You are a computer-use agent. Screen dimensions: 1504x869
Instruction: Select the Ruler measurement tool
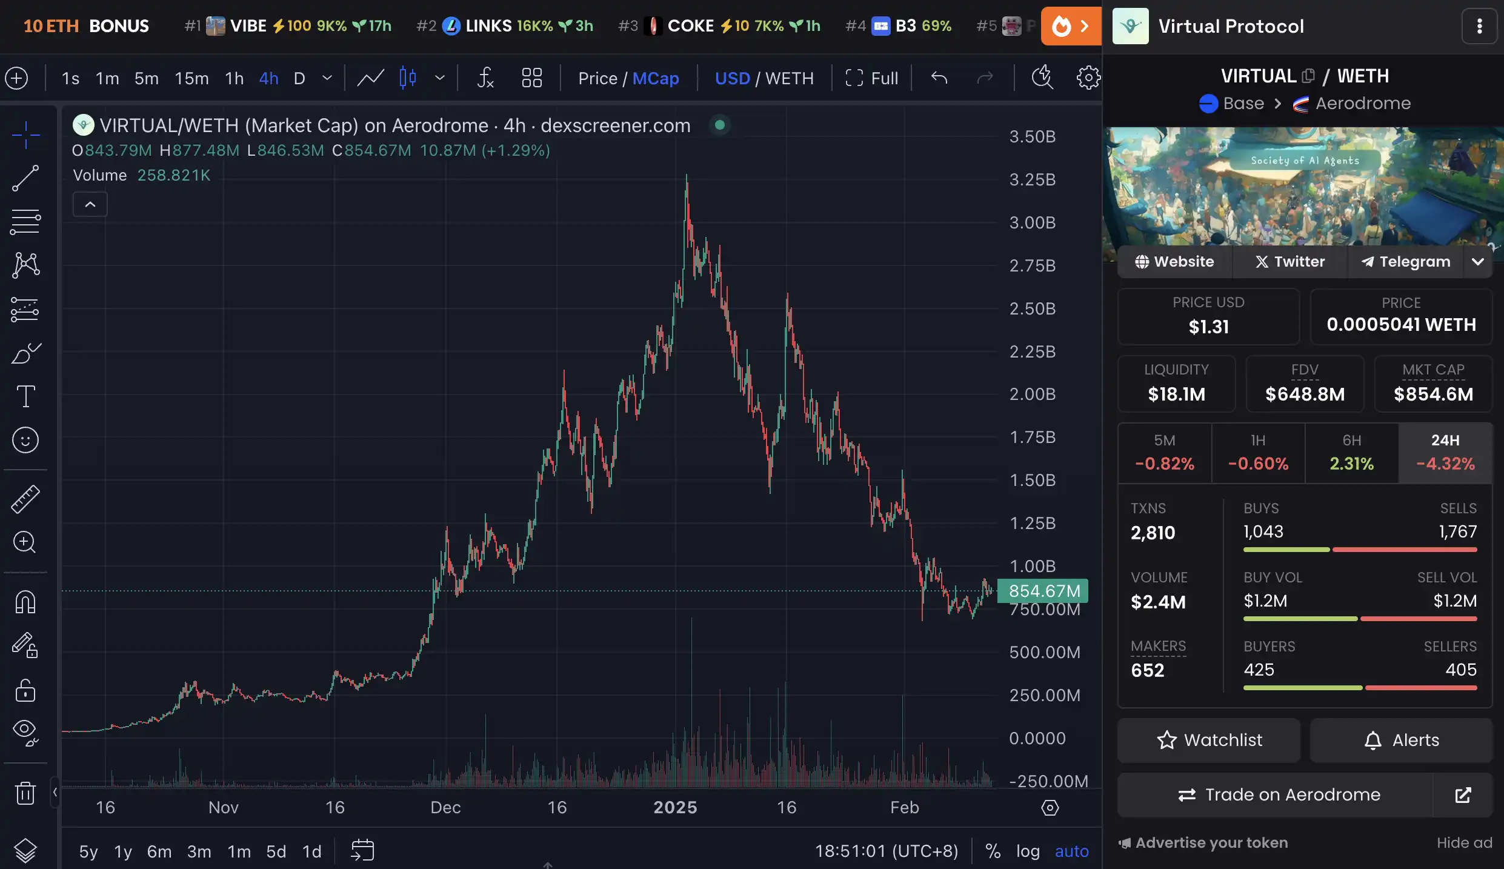pos(25,499)
